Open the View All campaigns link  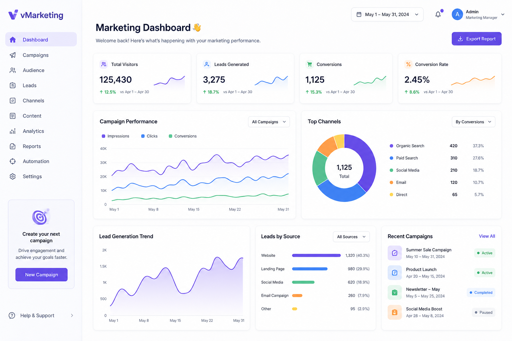pos(487,236)
